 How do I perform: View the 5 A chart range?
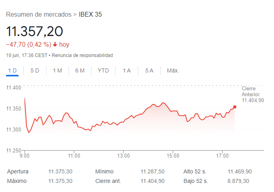click(x=149, y=70)
